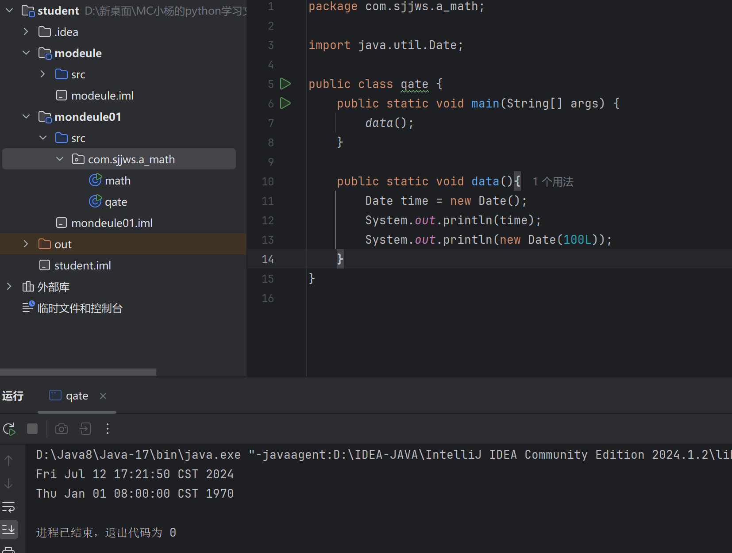
Task: Open the math class file in tree
Action: click(x=117, y=180)
